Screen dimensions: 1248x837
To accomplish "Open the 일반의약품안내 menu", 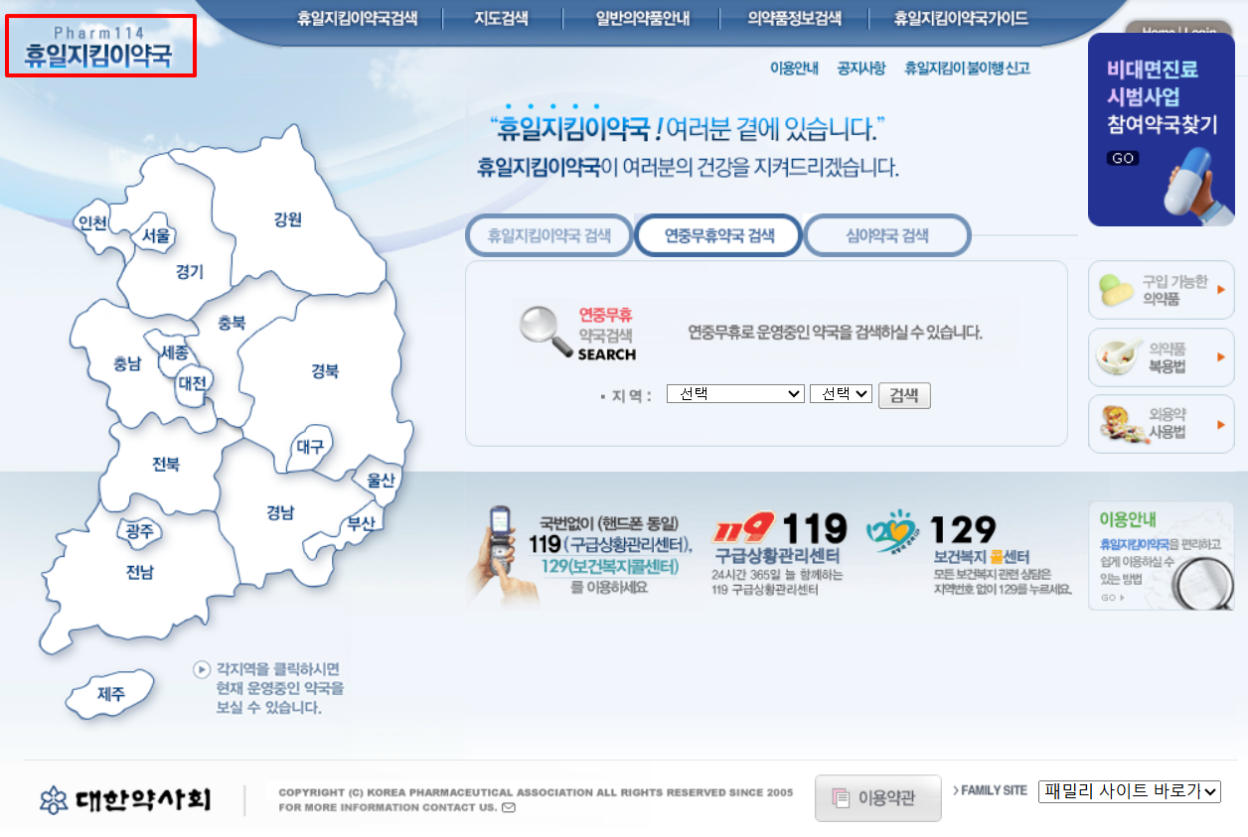I will pos(642,18).
